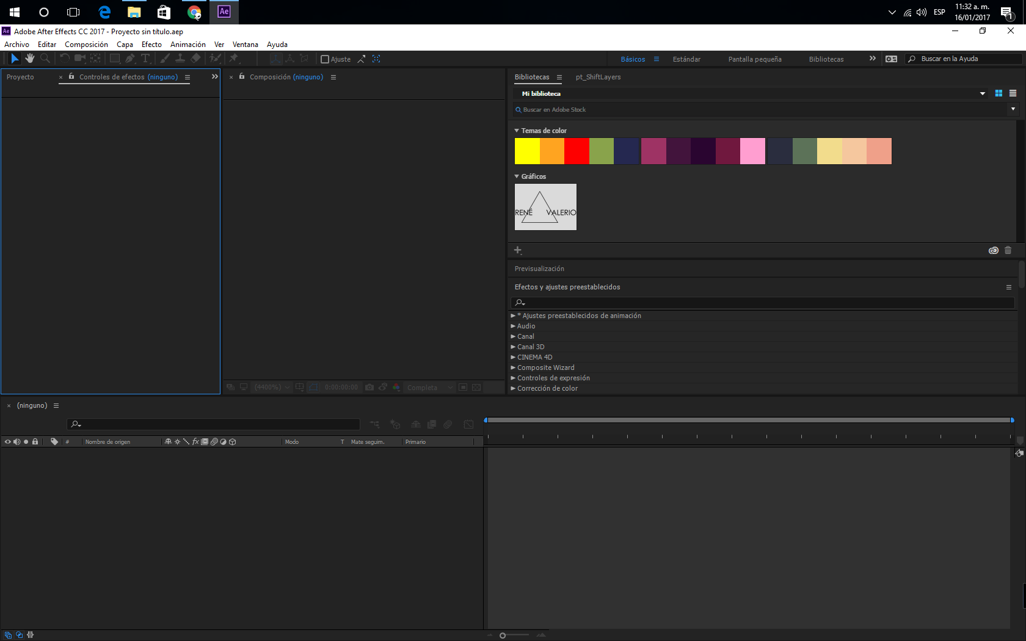Enable the Ajuste snapping checkbox

pos(325,59)
